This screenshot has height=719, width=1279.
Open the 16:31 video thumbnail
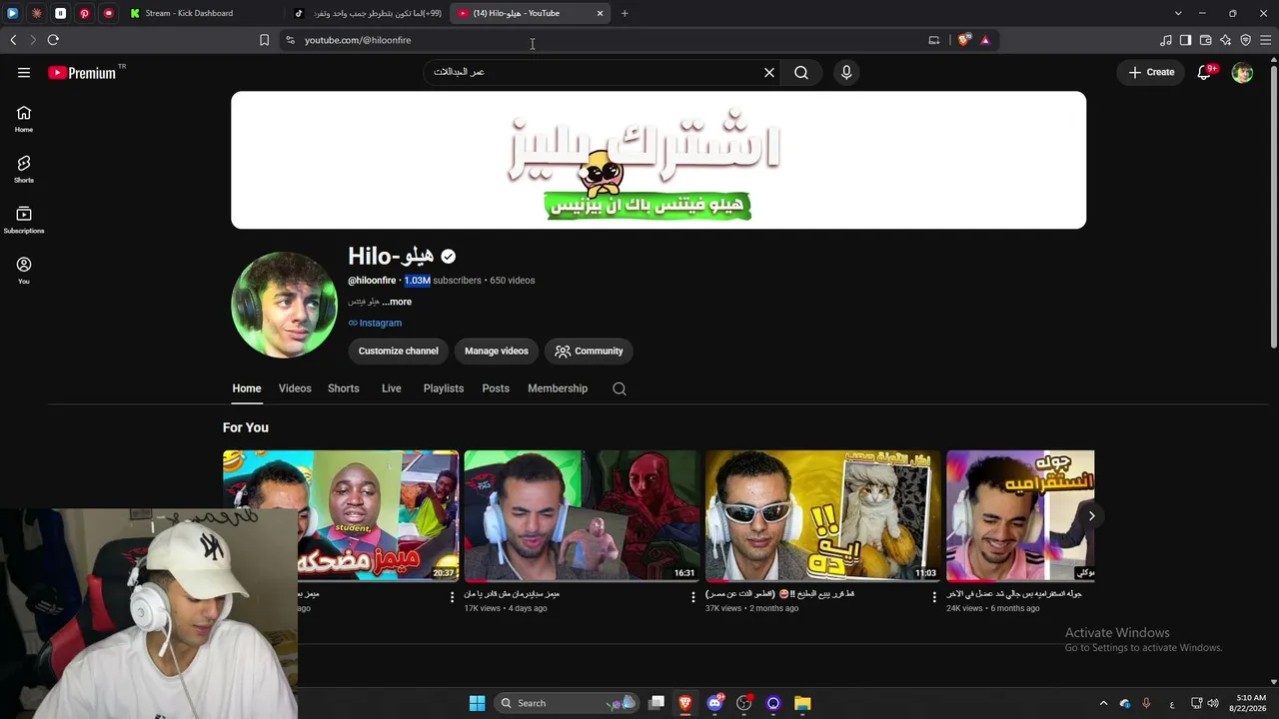(582, 516)
